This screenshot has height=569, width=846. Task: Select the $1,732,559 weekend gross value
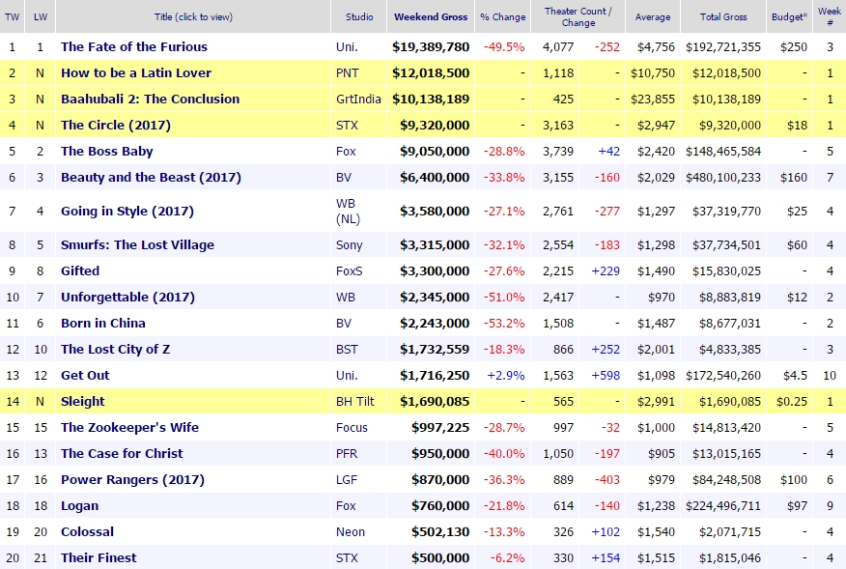tap(435, 350)
